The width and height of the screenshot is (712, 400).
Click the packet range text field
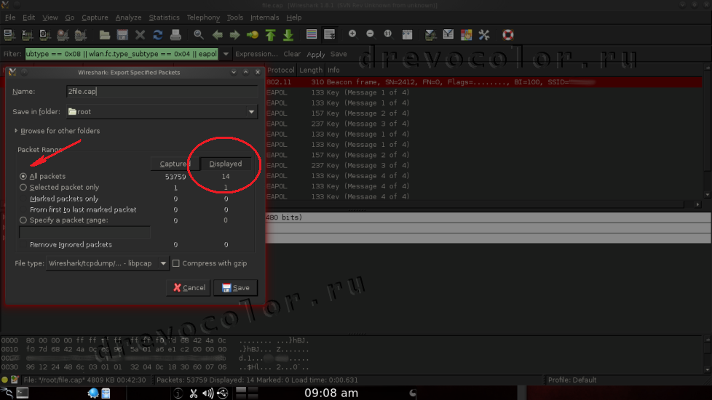[84, 232]
